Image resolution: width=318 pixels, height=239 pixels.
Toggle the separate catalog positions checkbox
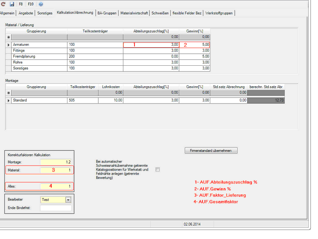point(158,170)
